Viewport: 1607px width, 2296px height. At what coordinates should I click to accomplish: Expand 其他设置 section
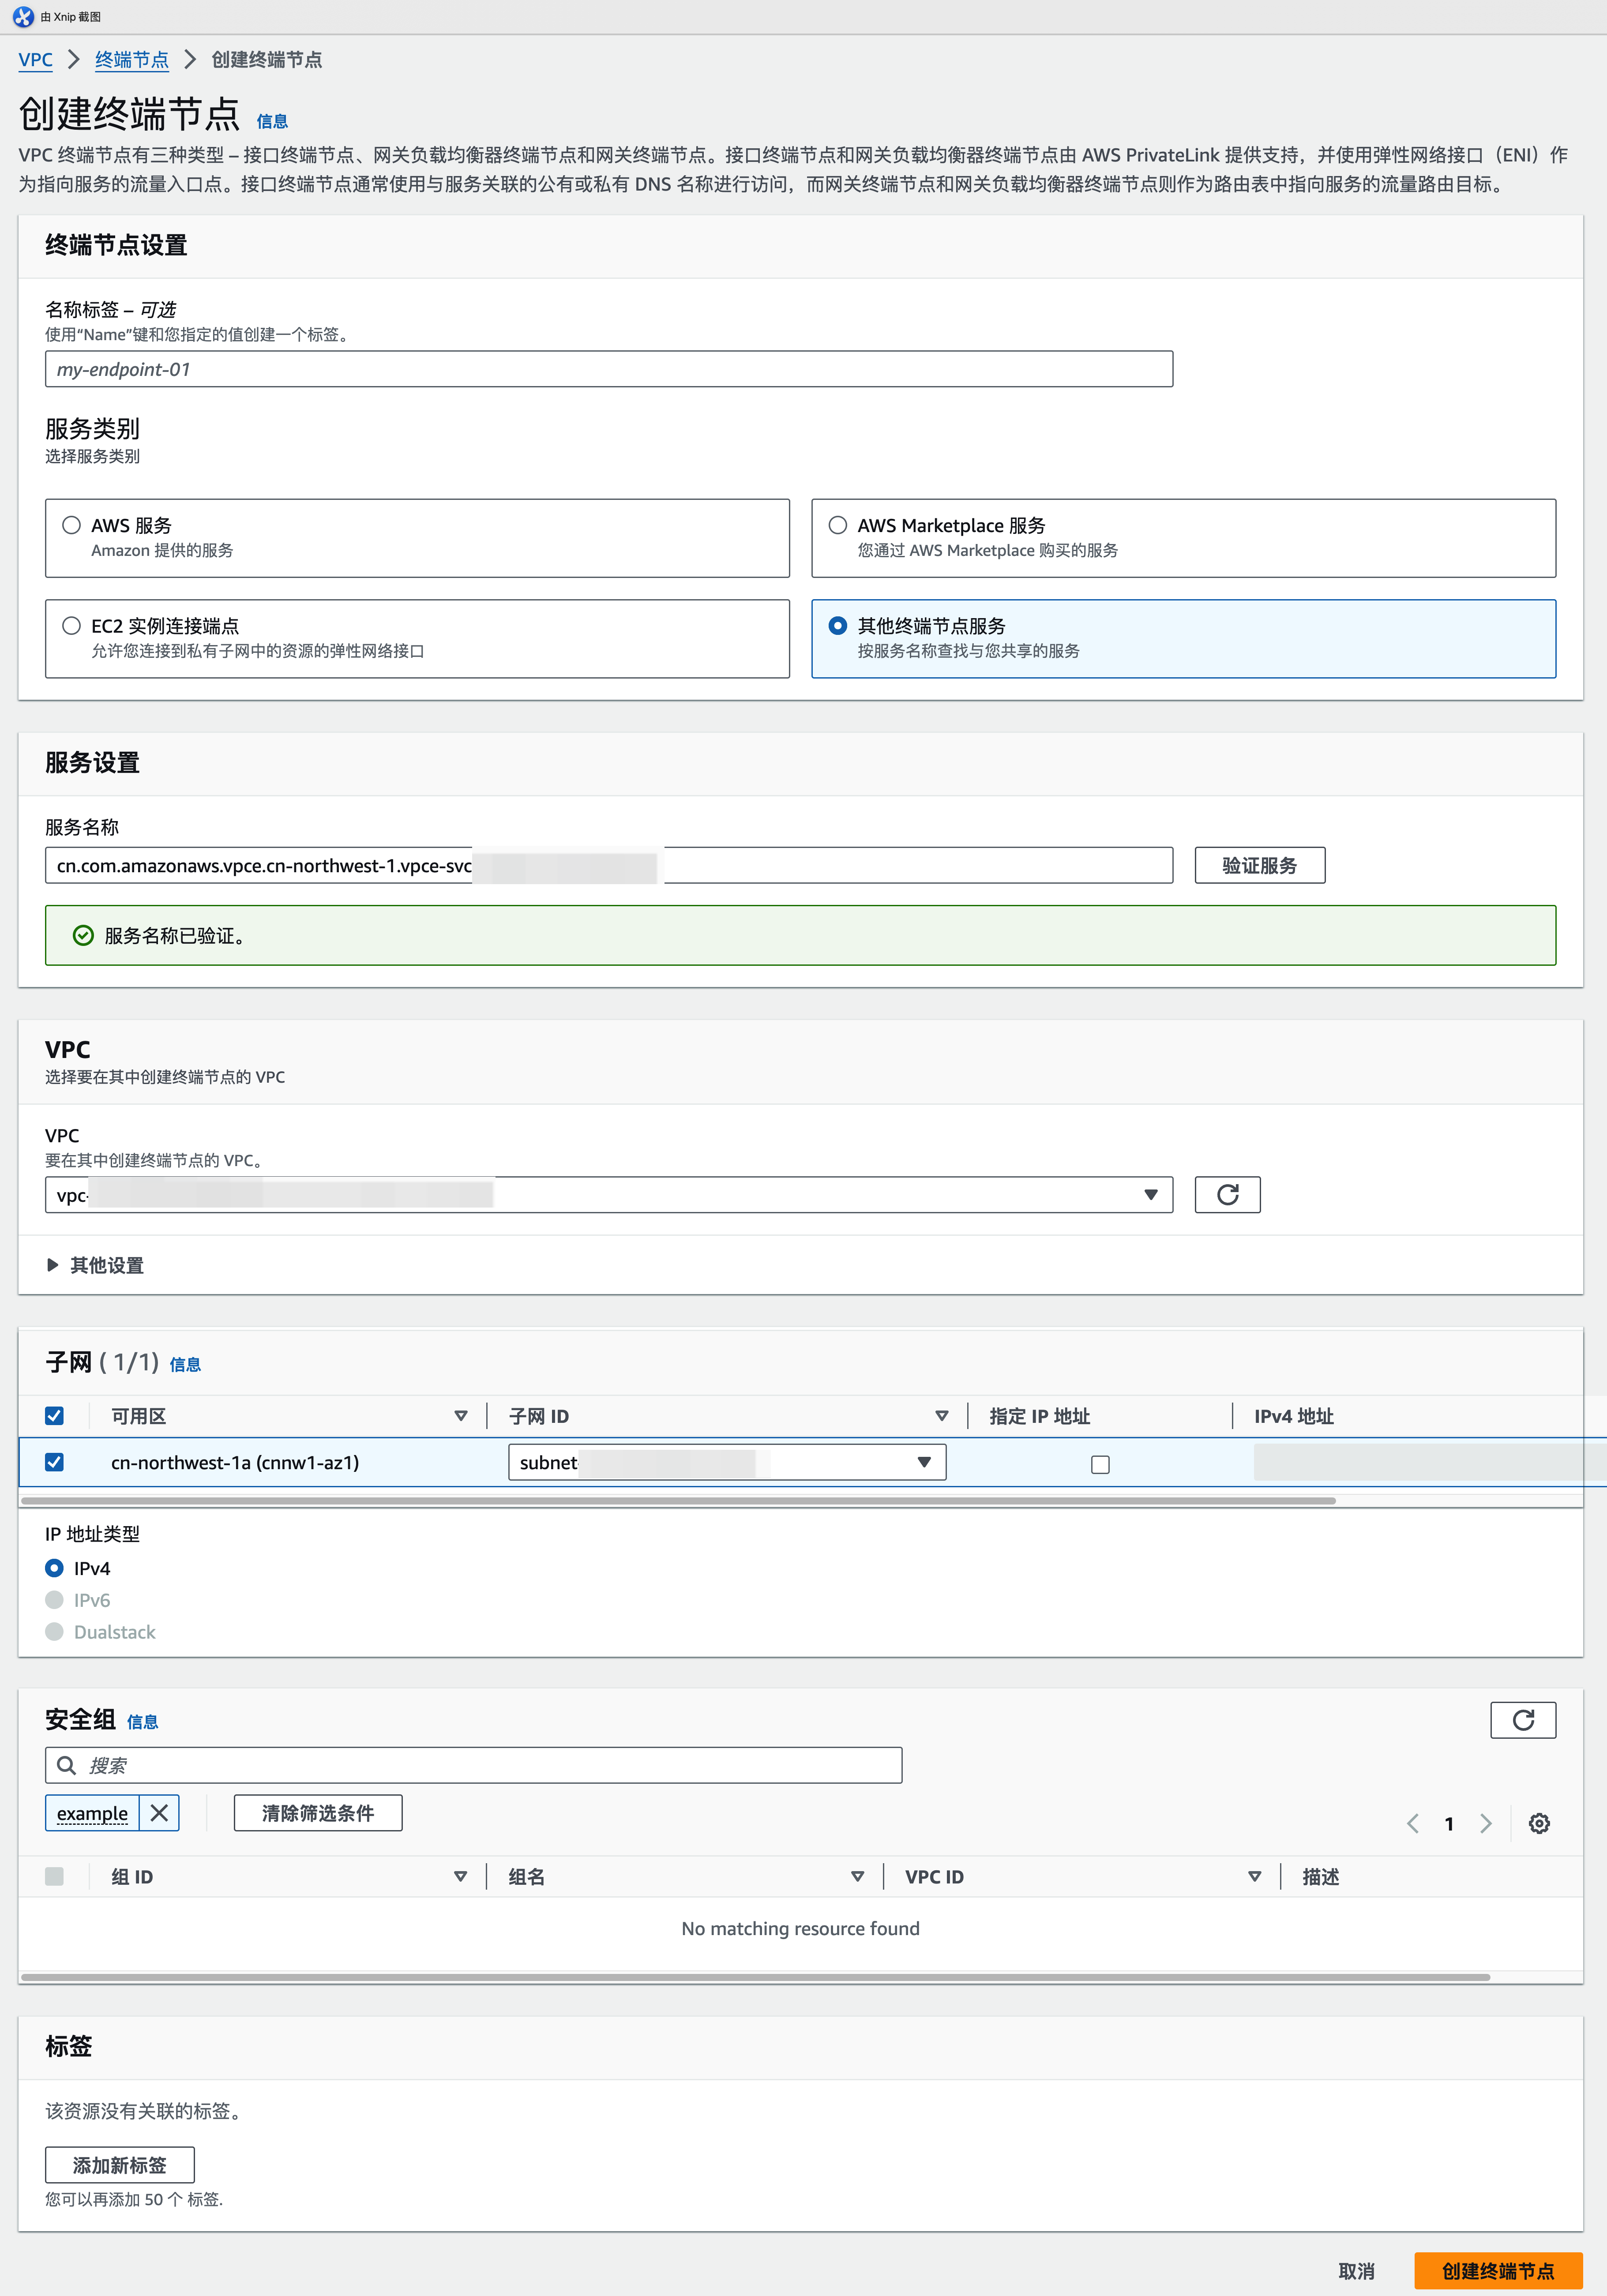(x=95, y=1265)
